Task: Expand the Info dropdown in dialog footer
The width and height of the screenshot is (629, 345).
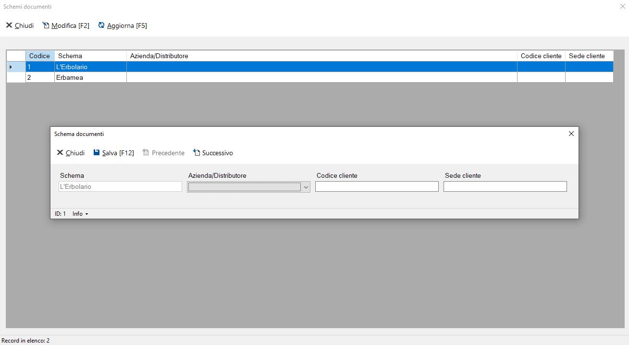Action: click(80, 214)
